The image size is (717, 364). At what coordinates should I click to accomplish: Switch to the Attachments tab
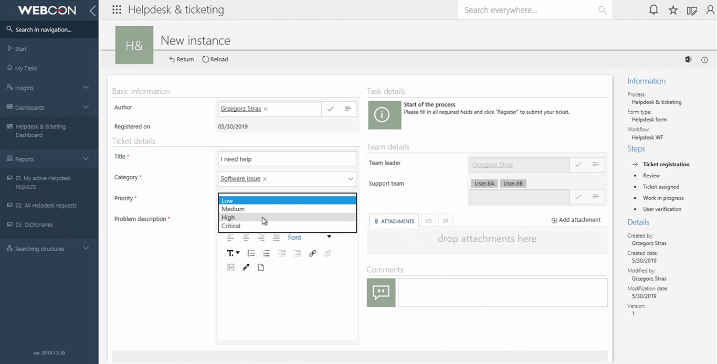pos(394,221)
